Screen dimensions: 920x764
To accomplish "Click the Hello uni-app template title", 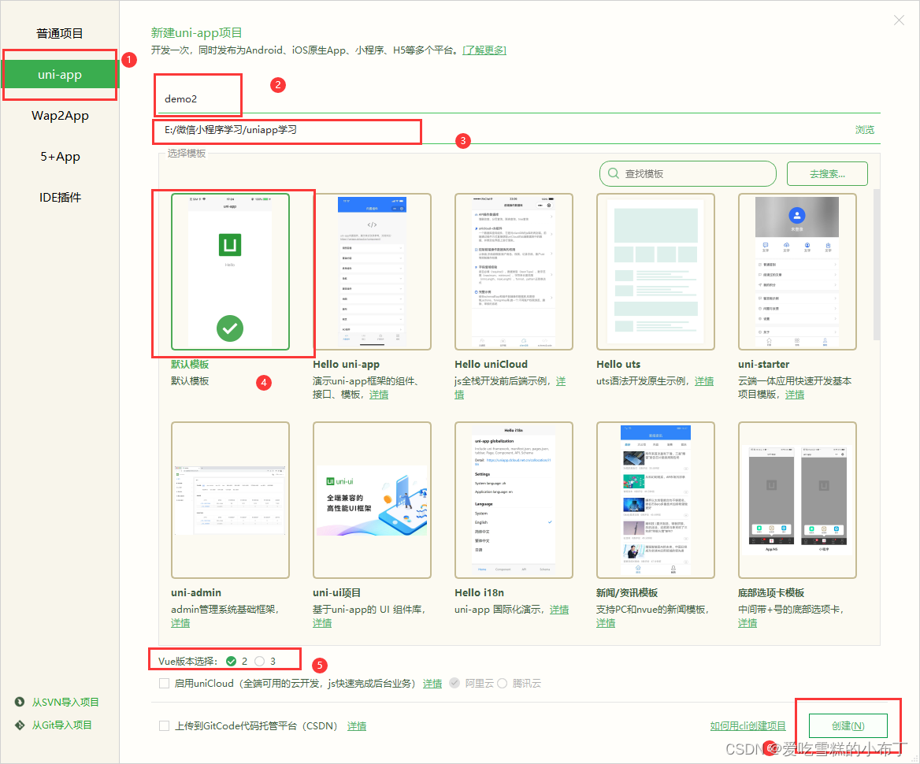I will 346,365.
